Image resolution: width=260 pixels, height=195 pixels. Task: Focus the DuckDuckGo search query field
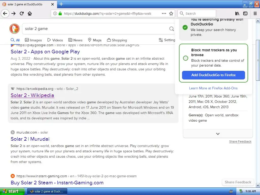tap(96, 29)
